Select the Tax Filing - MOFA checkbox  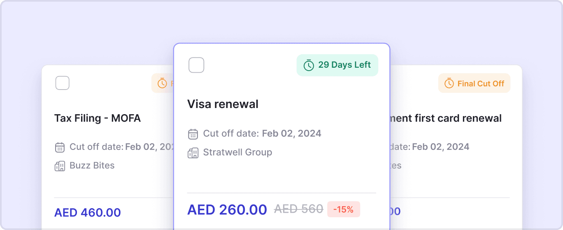pos(63,83)
